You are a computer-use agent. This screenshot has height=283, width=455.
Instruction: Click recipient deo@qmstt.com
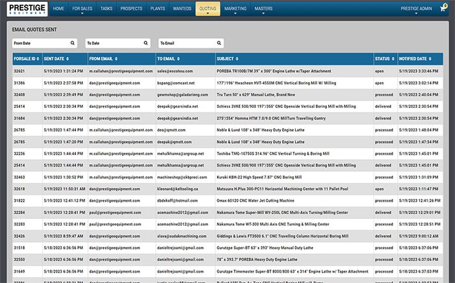[171, 130]
